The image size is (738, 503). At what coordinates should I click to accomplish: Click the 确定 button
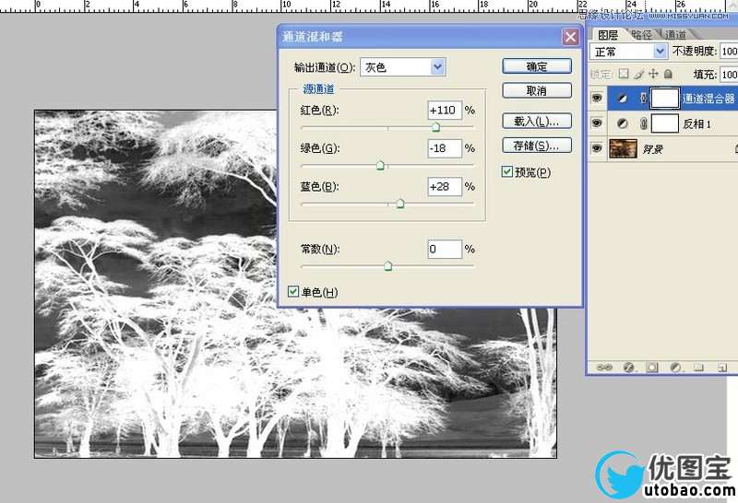coord(537,66)
